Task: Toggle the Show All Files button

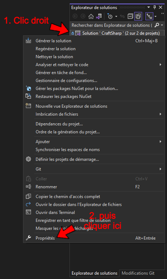Action: pyautogui.click(x=138, y=16)
